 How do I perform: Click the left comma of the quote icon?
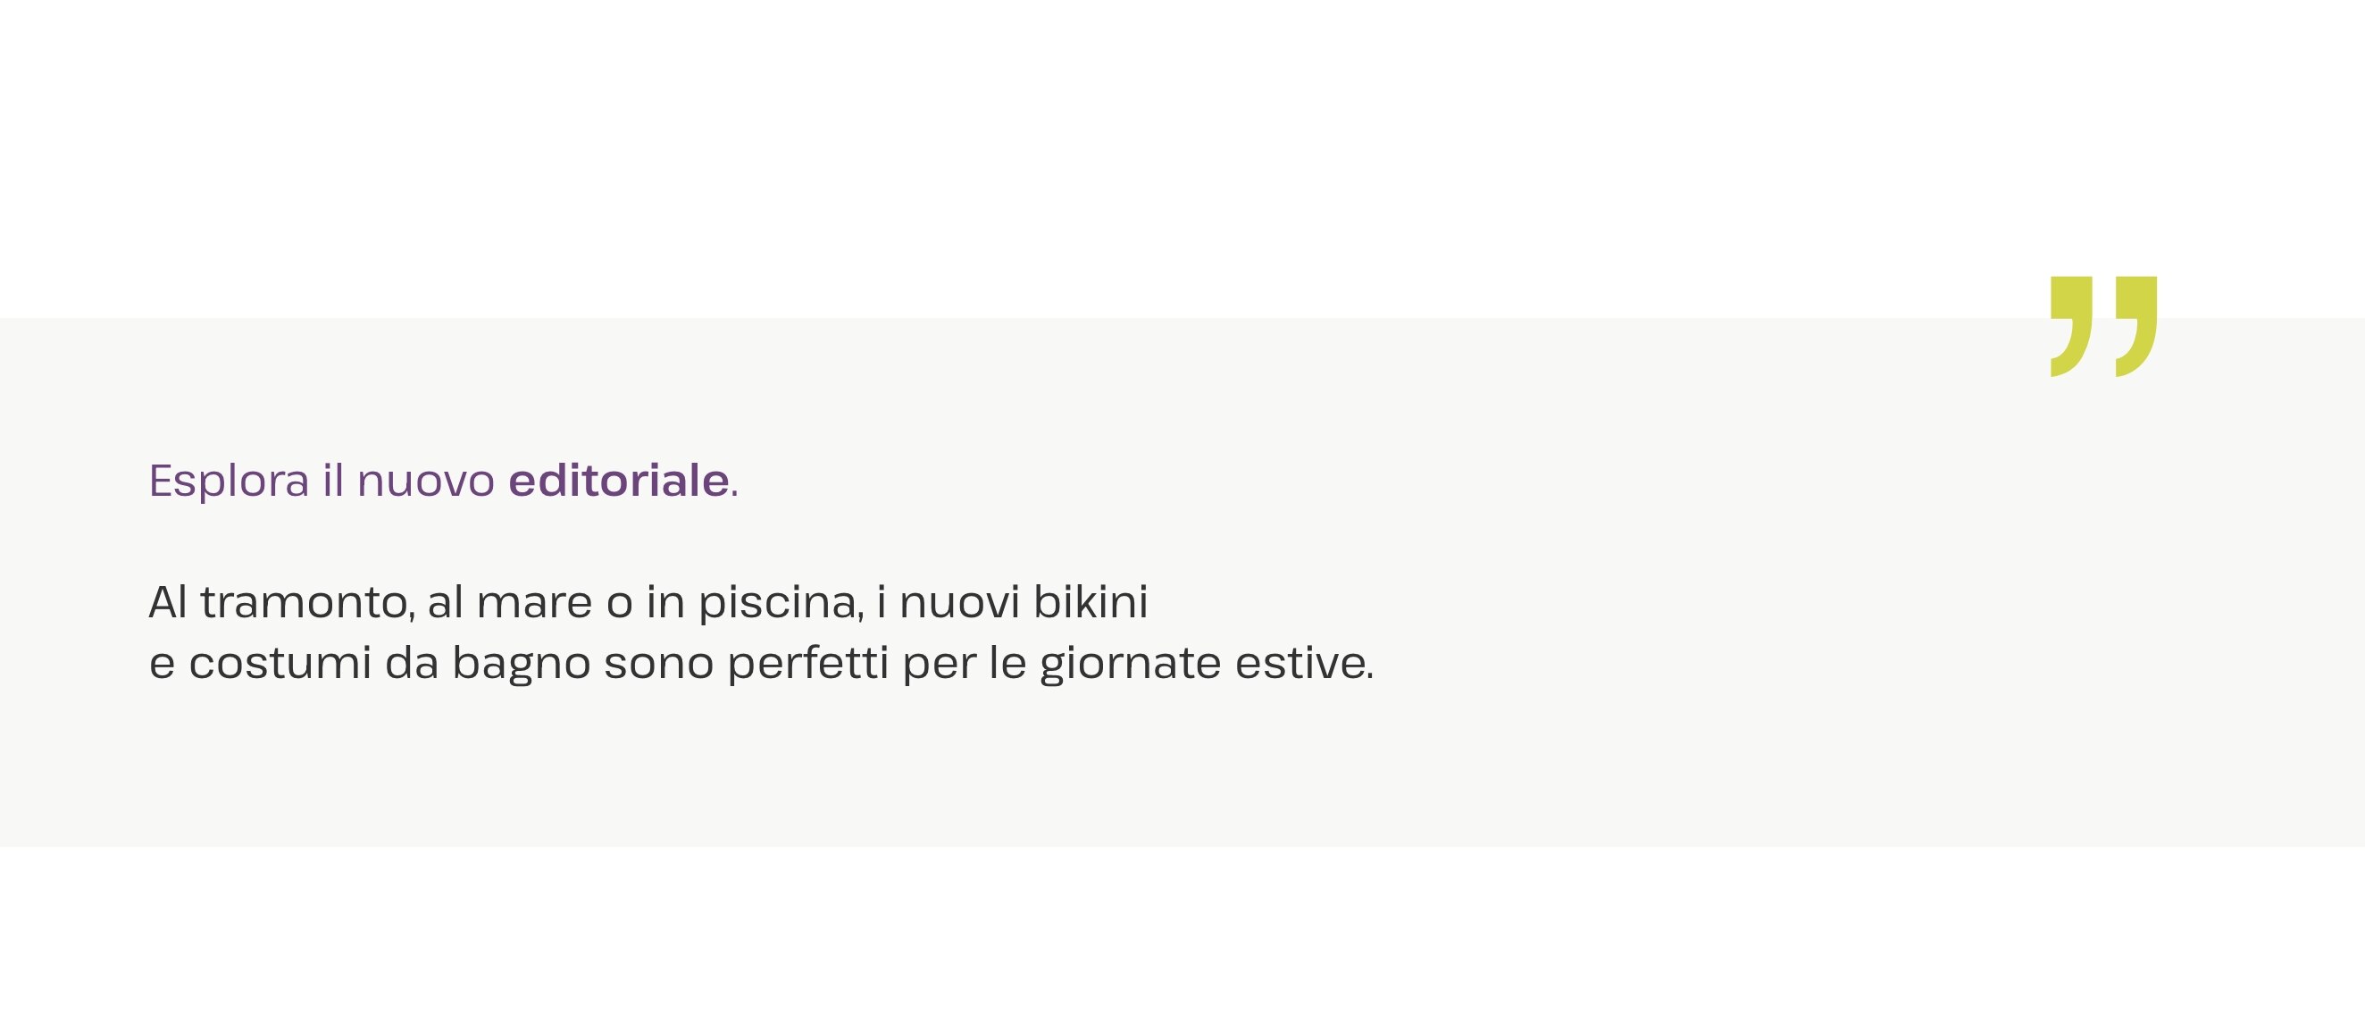point(2071,322)
